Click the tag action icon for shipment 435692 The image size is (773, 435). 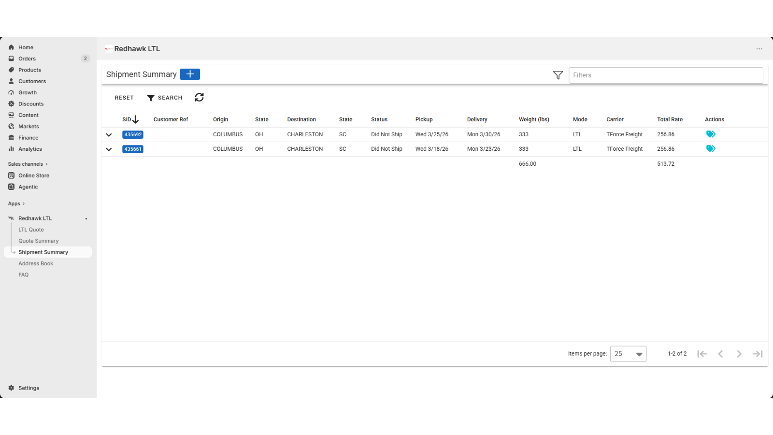(711, 134)
